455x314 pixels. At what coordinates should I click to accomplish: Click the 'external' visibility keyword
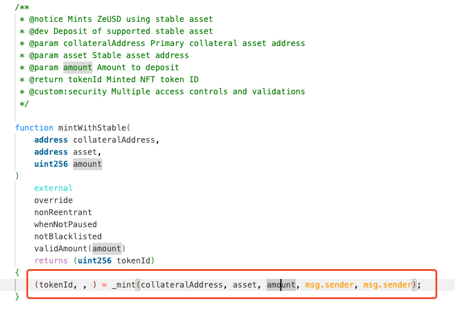click(x=53, y=188)
